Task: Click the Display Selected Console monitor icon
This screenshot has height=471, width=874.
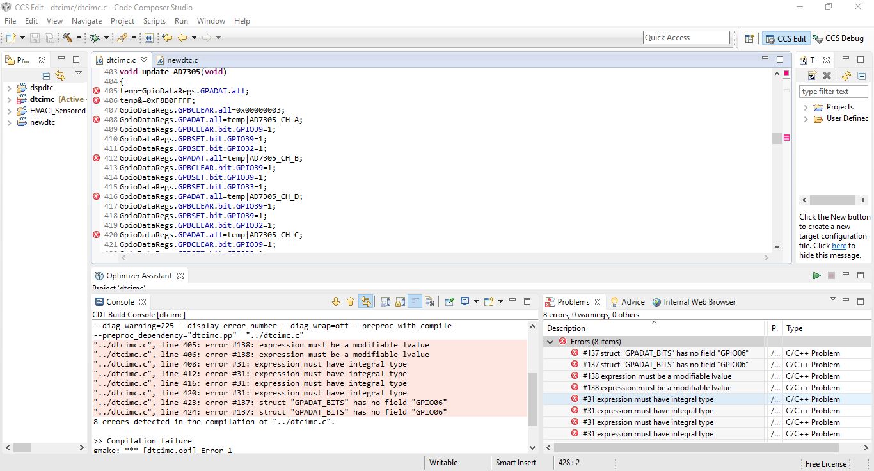Action: 465,301
